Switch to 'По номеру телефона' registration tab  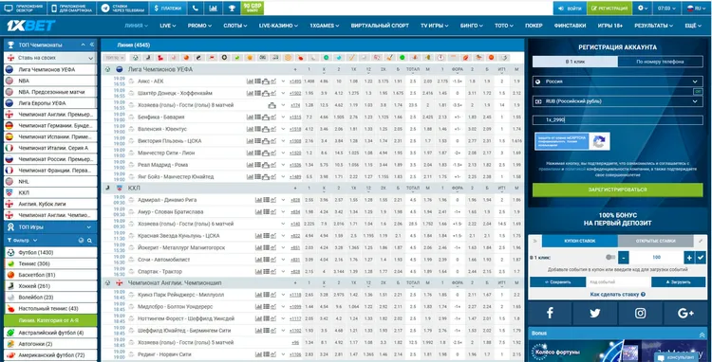click(660, 62)
